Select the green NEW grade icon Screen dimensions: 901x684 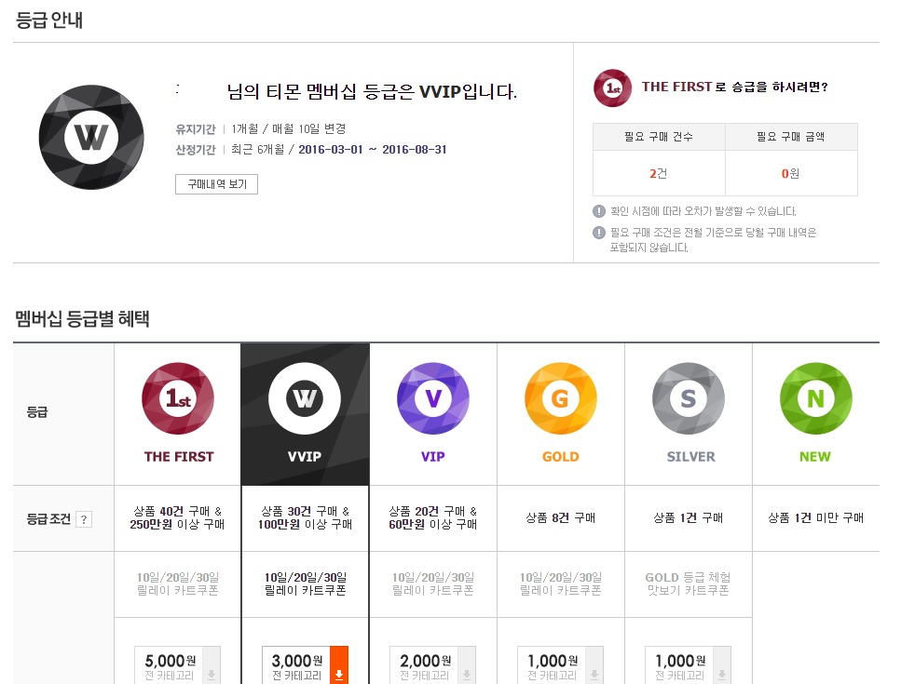point(815,400)
